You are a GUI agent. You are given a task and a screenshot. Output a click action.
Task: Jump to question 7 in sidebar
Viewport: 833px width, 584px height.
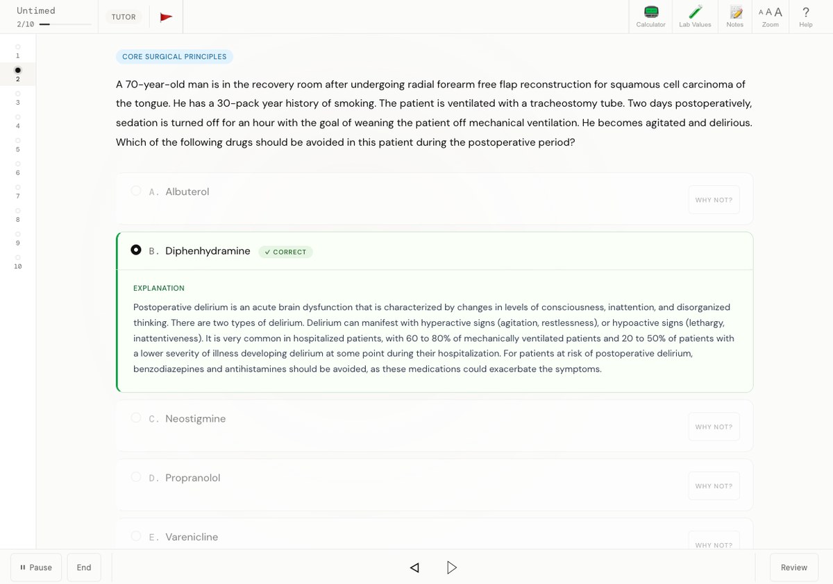[x=17, y=191]
